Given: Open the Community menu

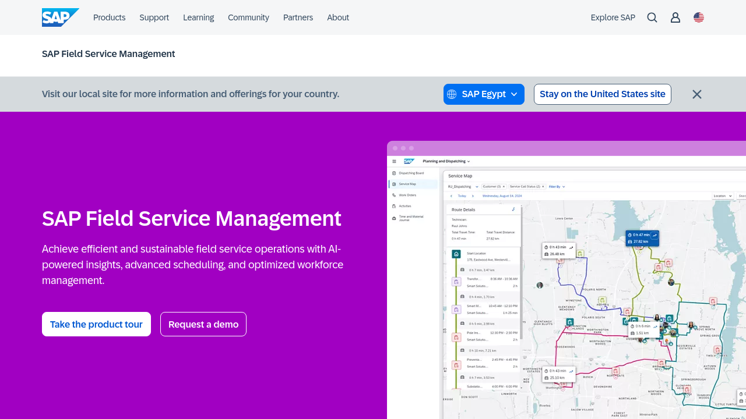Looking at the screenshot, I should (248, 17).
